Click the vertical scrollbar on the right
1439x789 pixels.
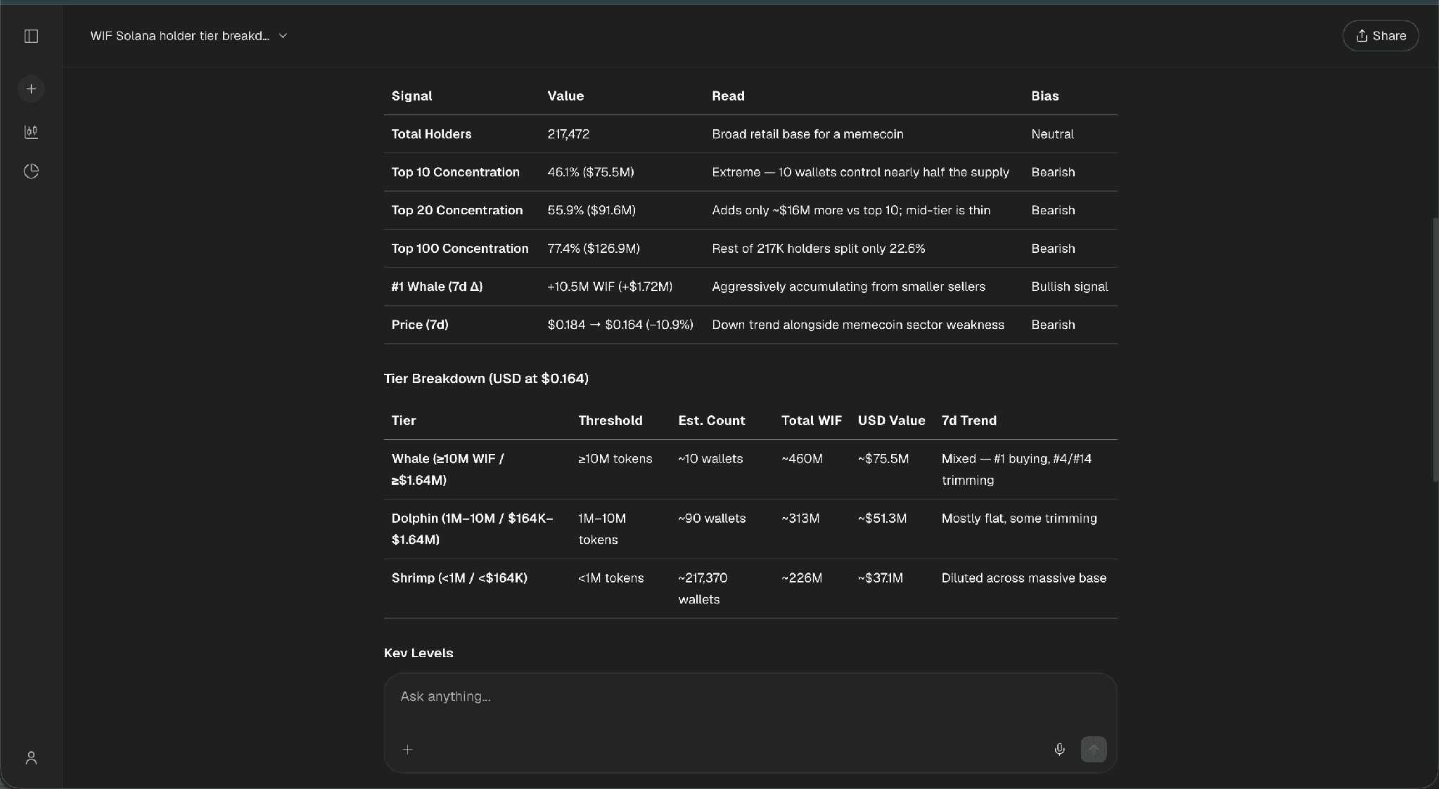pyautogui.click(x=1435, y=349)
